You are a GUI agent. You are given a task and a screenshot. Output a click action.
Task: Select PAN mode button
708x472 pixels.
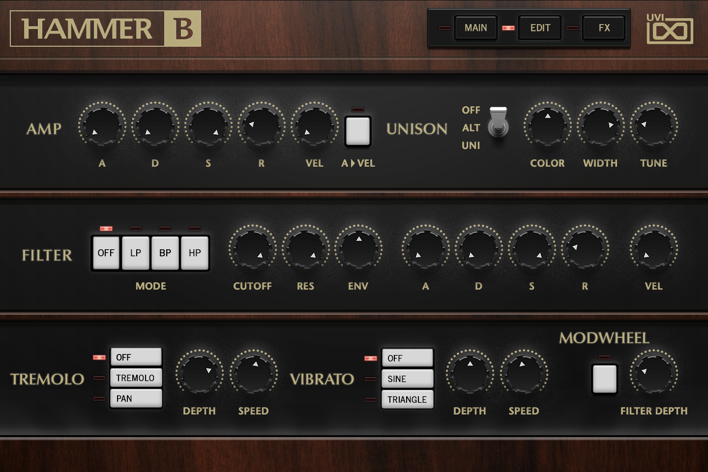(x=136, y=398)
